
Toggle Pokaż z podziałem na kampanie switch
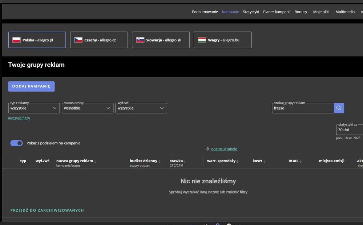pyautogui.click(x=16, y=143)
